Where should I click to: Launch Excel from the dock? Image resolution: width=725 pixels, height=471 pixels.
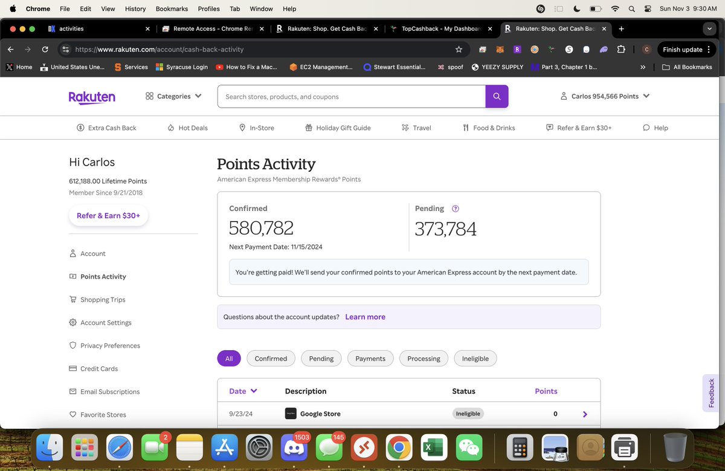[434, 448]
